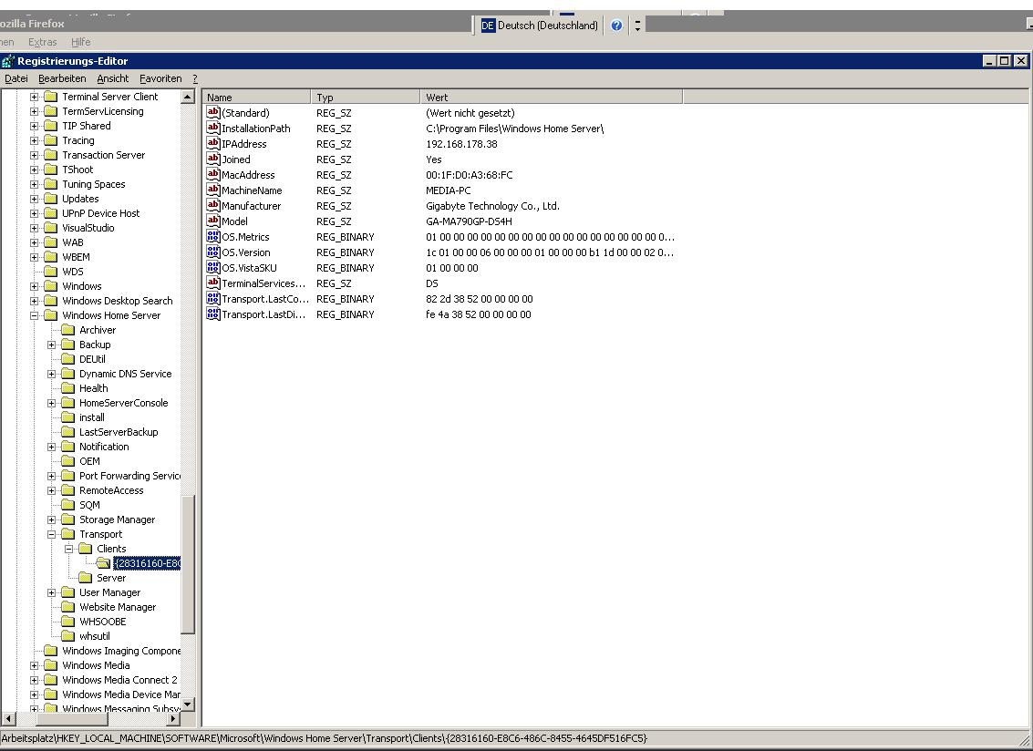Click the OS.VistaSKU binary icon
Viewport: 1033px width, 751px height.
point(212,267)
